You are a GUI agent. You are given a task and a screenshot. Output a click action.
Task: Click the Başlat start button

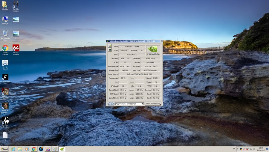point(4,149)
